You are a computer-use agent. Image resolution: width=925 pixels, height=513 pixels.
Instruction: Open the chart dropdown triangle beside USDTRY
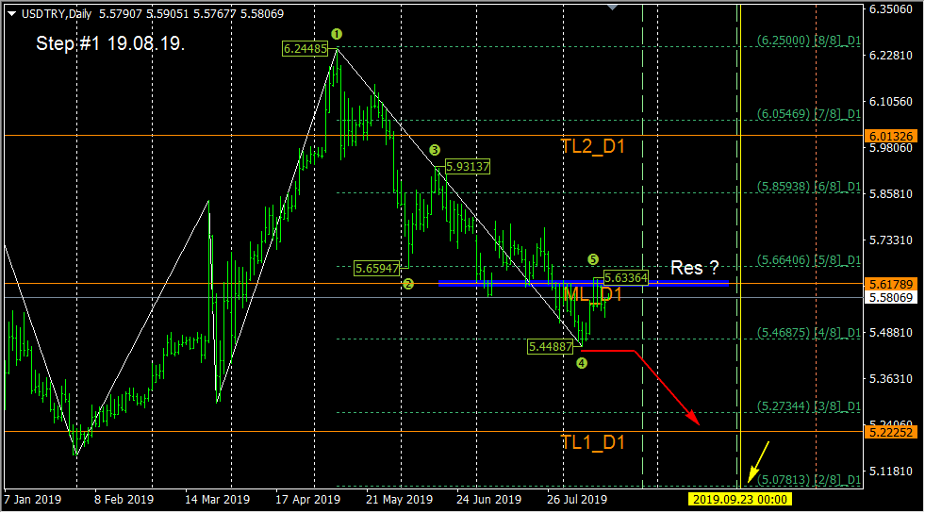pos(11,13)
